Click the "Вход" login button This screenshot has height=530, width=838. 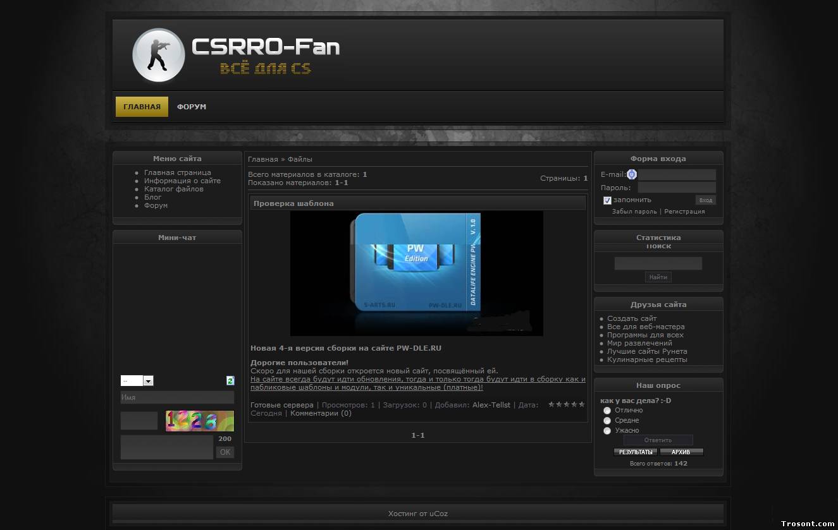pyautogui.click(x=706, y=200)
